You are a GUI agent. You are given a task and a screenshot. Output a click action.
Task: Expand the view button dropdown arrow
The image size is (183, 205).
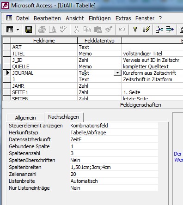18,30
